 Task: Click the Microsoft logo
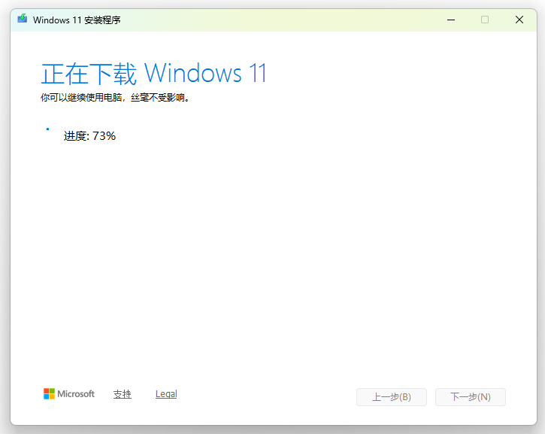69,394
